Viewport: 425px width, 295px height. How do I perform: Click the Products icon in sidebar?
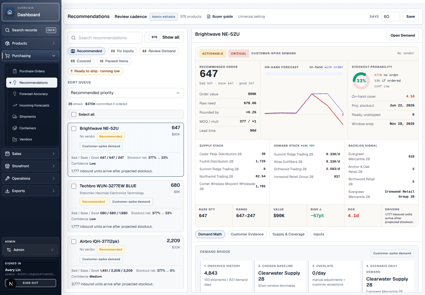point(7,43)
